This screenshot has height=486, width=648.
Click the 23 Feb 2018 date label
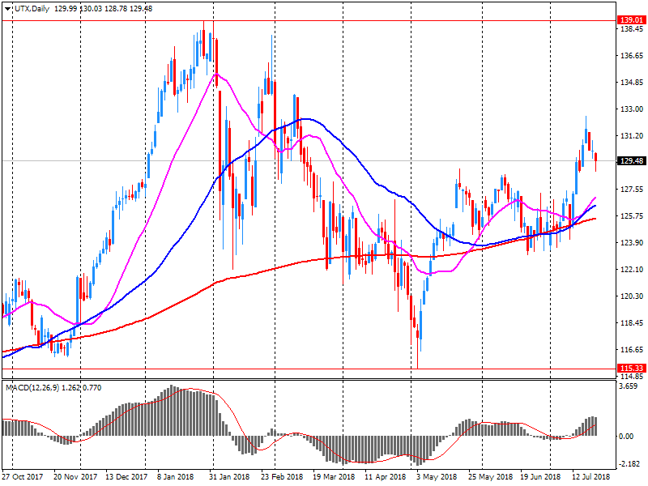pyautogui.click(x=281, y=476)
